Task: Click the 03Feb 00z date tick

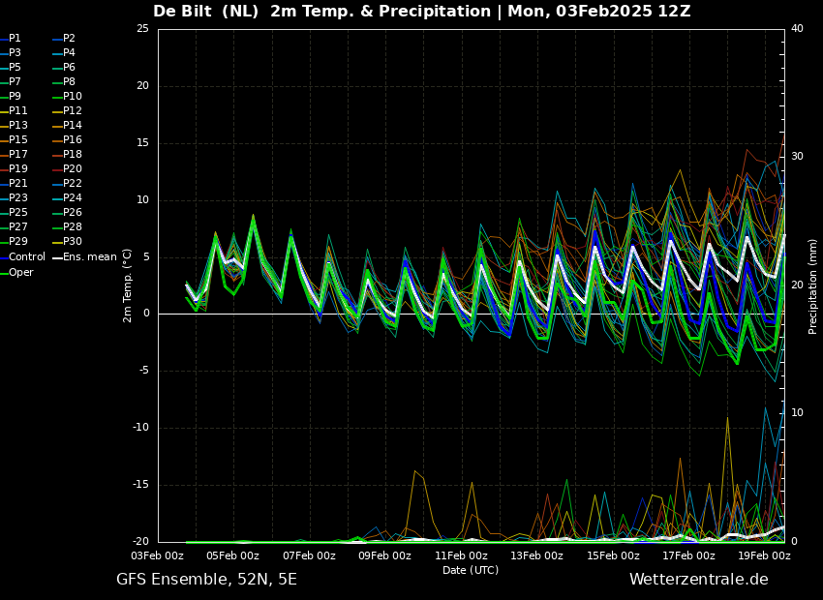Action: 157,555
